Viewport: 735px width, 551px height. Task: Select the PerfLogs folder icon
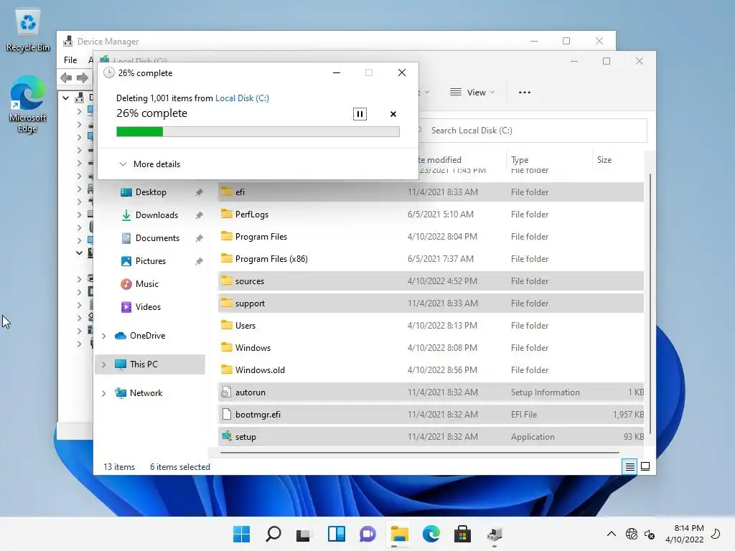tap(227, 214)
